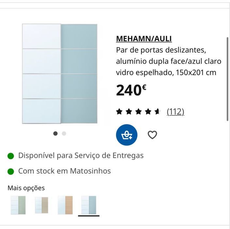Image resolution: width=230 pixels, height=229 pixels.
Task: Click the 'Mais opções' label
Action: [x=26, y=188]
